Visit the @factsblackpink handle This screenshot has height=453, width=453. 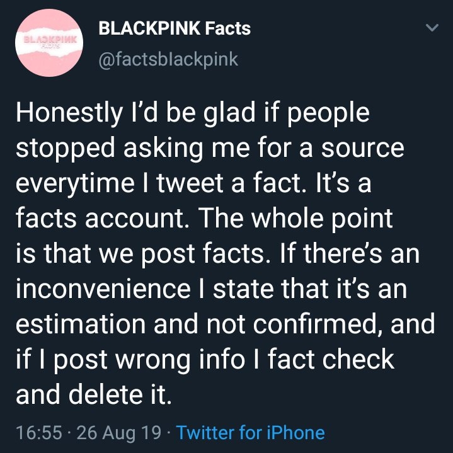[168, 59]
